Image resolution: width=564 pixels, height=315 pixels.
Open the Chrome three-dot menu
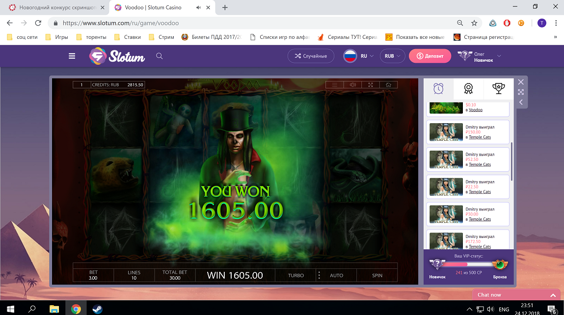pyautogui.click(x=556, y=23)
